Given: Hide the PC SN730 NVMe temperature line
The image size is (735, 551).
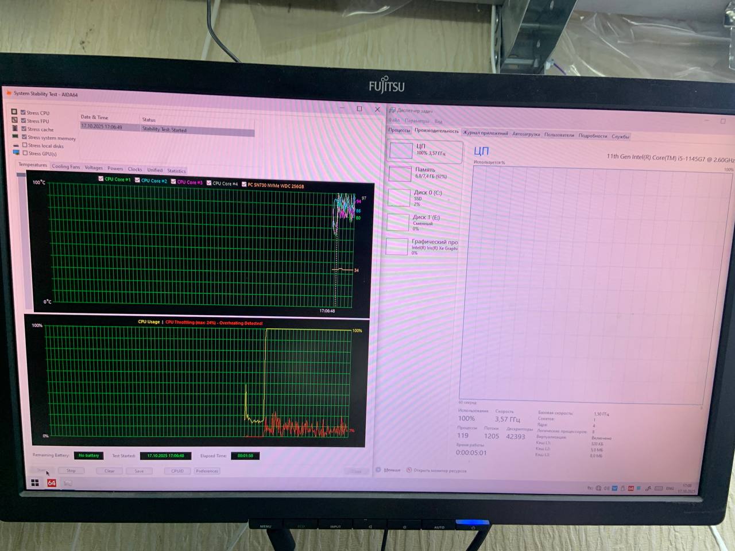Looking at the screenshot, I should click(x=244, y=184).
